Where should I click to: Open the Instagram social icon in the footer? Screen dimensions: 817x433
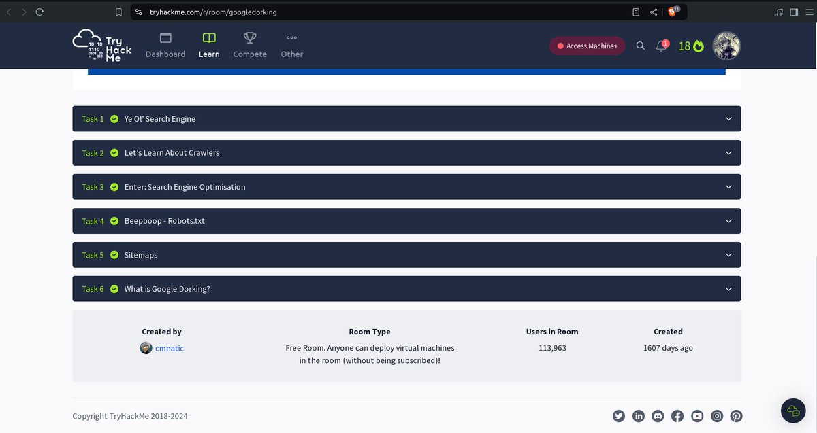tap(717, 416)
